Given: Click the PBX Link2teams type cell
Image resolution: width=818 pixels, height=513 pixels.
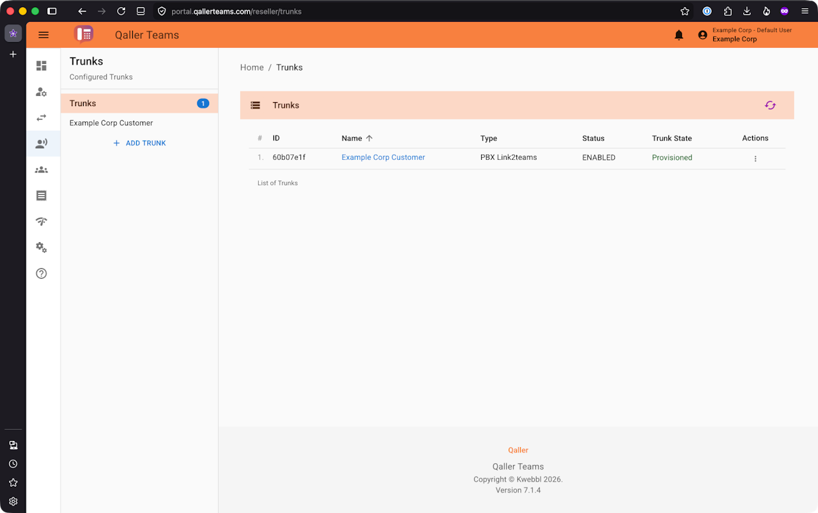Looking at the screenshot, I should pos(509,157).
